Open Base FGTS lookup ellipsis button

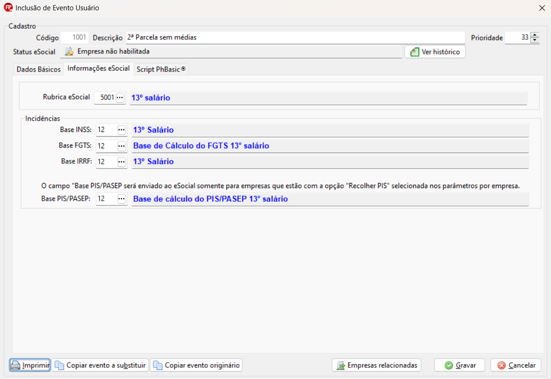point(122,146)
